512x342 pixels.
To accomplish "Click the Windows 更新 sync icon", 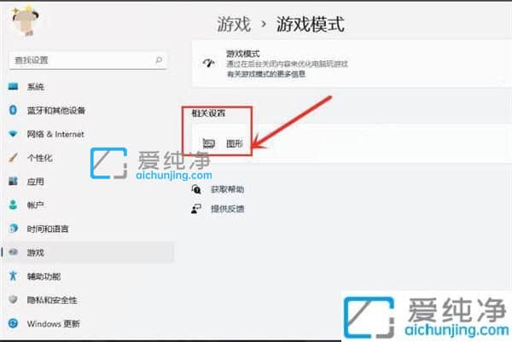I will [13, 323].
